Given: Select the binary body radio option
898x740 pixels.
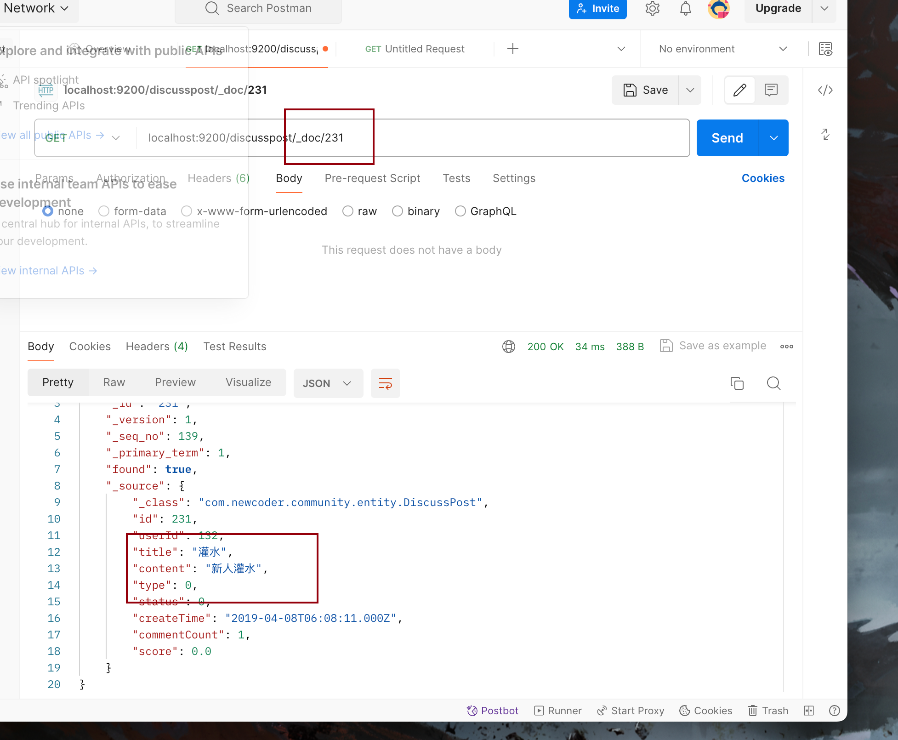Looking at the screenshot, I should coord(398,211).
